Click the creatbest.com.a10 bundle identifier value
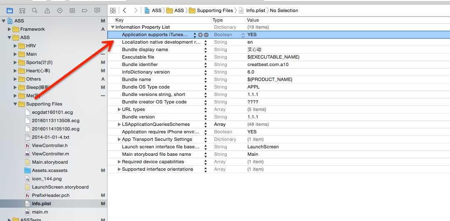This screenshot has width=450, height=221. pyautogui.click(x=268, y=64)
